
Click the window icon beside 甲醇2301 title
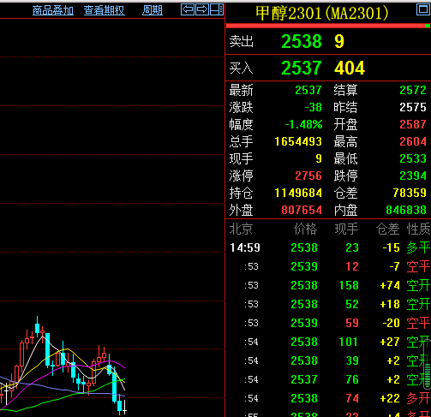click(x=422, y=9)
